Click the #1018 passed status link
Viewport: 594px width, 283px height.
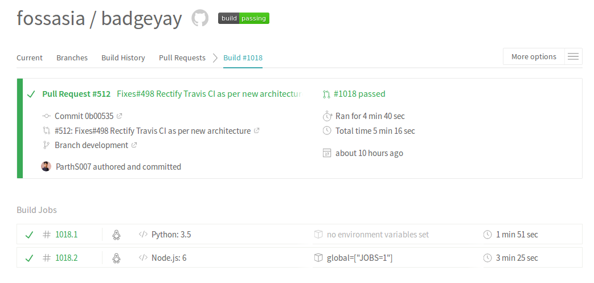pyautogui.click(x=359, y=94)
